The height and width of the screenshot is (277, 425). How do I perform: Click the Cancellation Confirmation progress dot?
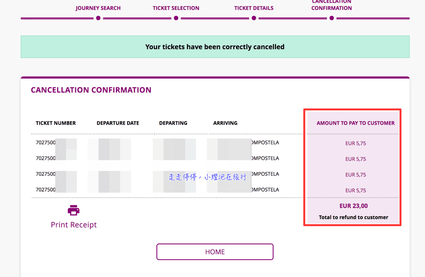(x=332, y=18)
